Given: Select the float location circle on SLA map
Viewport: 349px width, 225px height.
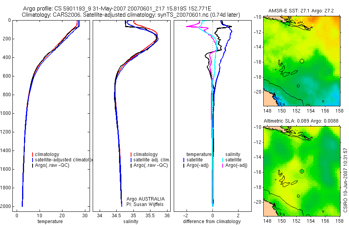Looking at the screenshot, I should click(x=302, y=171).
